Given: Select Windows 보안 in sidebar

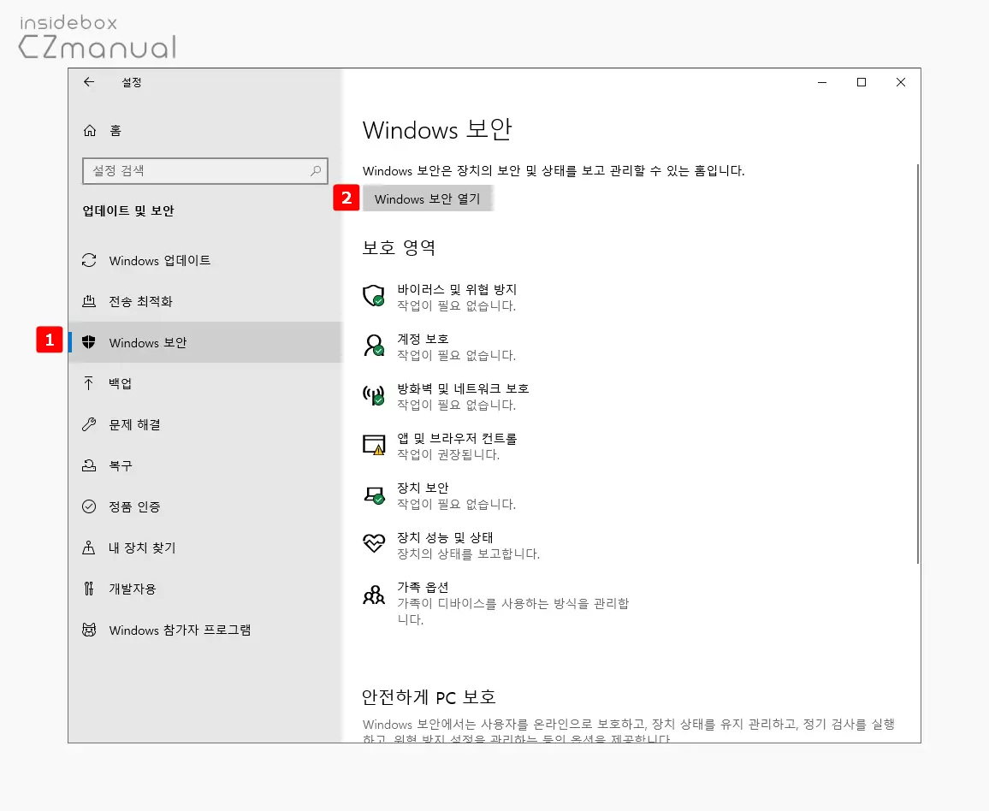Looking at the screenshot, I should click(205, 342).
